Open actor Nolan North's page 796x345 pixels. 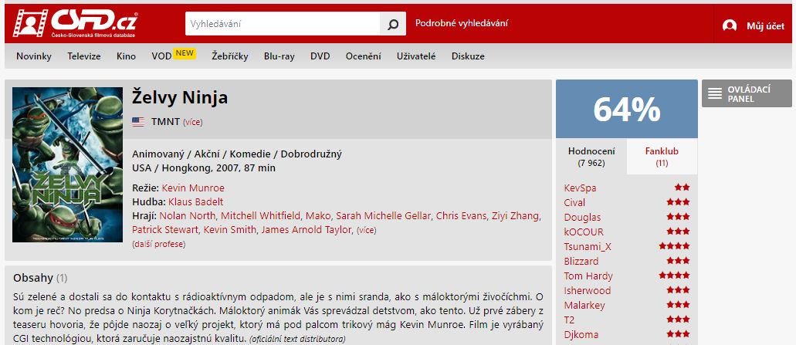[188, 216]
